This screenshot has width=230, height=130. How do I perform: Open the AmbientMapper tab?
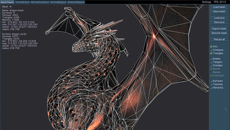click(76, 2)
